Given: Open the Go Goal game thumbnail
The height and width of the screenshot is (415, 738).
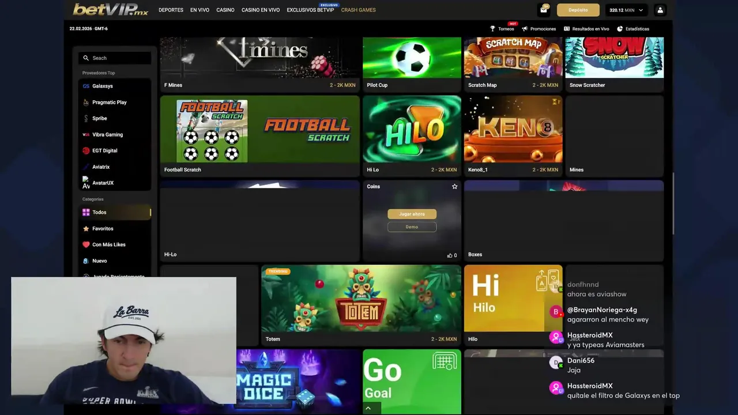Looking at the screenshot, I should tap(412, 382).
